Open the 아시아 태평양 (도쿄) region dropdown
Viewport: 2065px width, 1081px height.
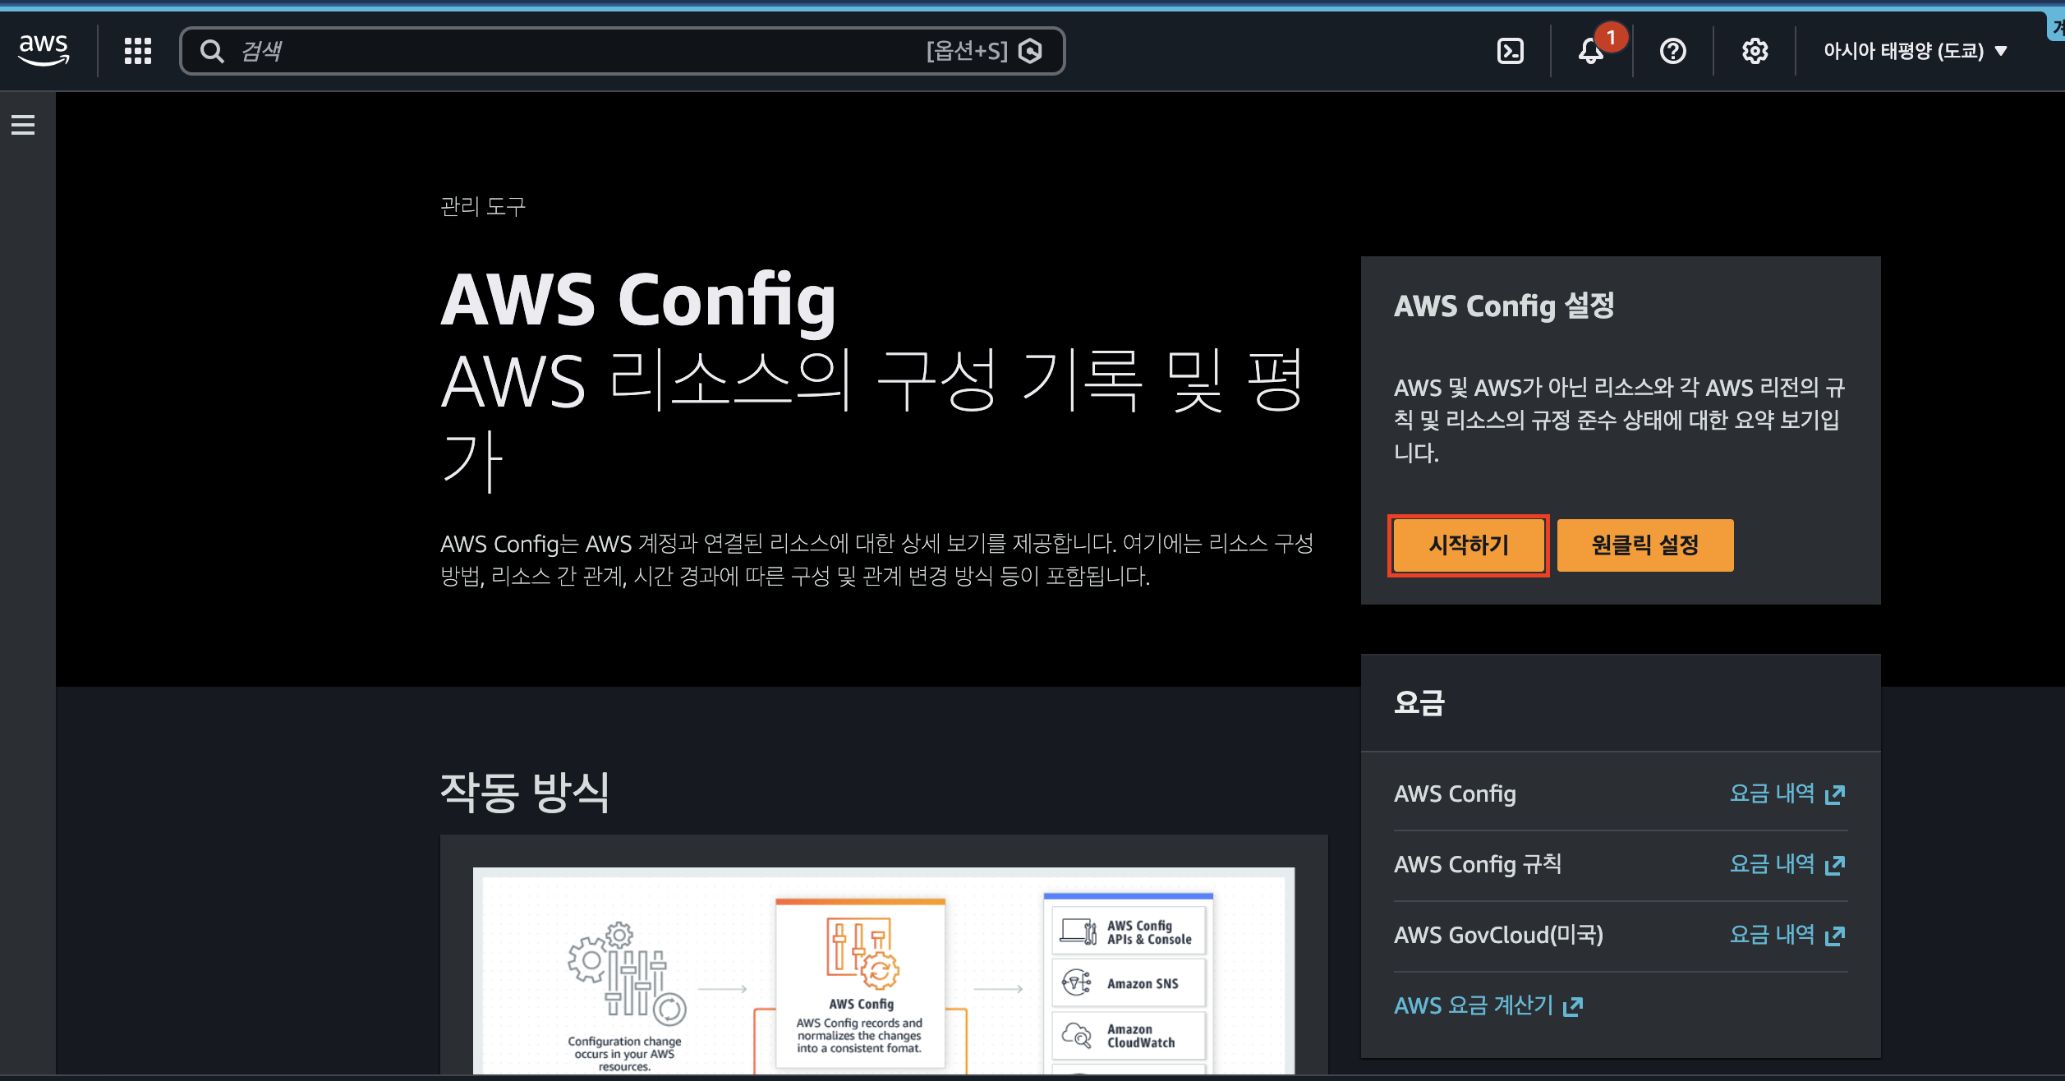(x=1914, y=51)
